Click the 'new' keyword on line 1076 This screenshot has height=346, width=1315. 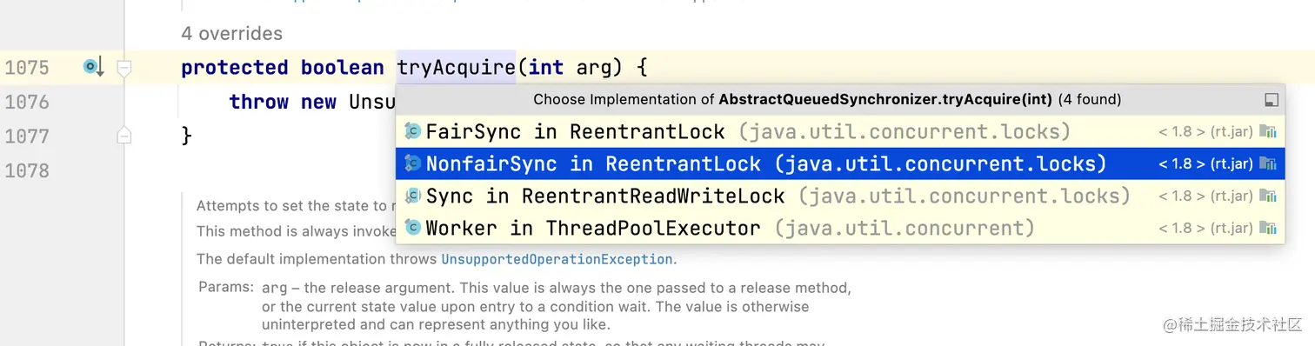coord(319,102)
